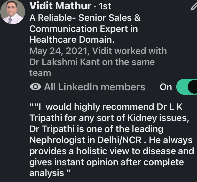Turn off the recommendation visibility switch
Viewport: 197px width, 182px height.
coord(187,87)
